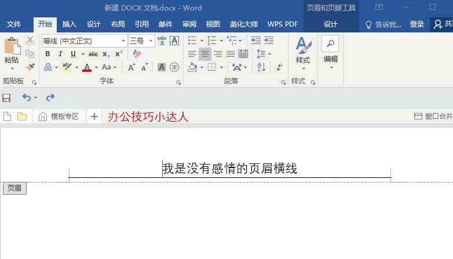453x259 pixels.
Task: Apply text highlight color
Action: pos(67,67)
